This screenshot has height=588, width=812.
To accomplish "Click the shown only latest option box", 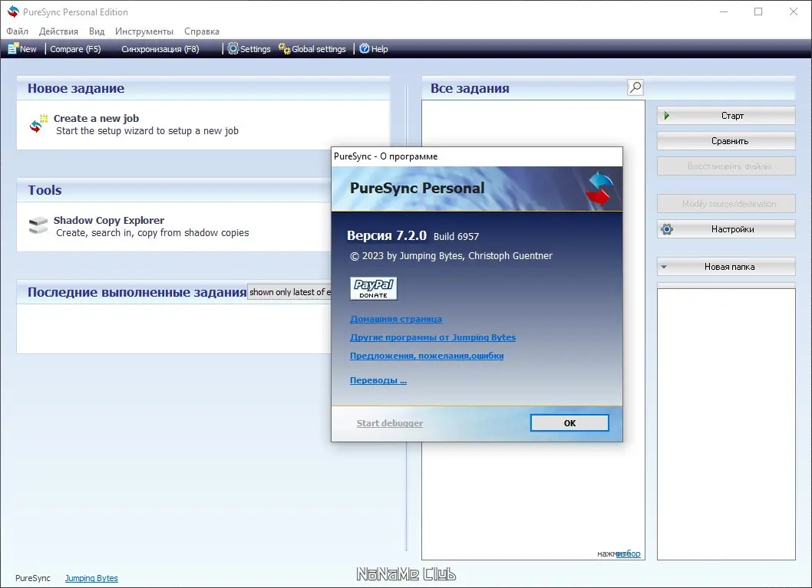I will click(x=289, y=292).
